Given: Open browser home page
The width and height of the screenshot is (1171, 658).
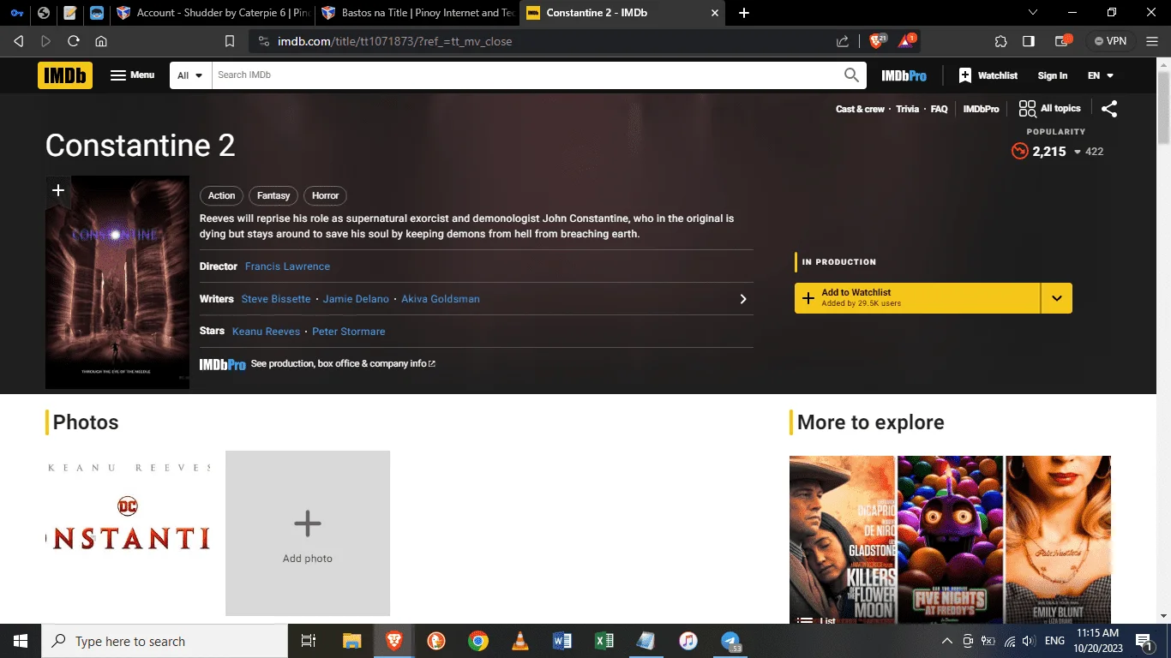Looking at the screenshot, I should tap(101, 41).
